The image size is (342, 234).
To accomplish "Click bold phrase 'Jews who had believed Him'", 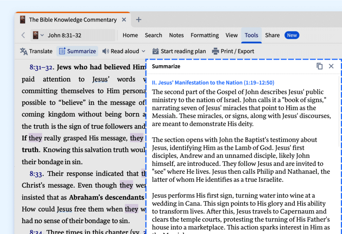I will coord(101,67).
